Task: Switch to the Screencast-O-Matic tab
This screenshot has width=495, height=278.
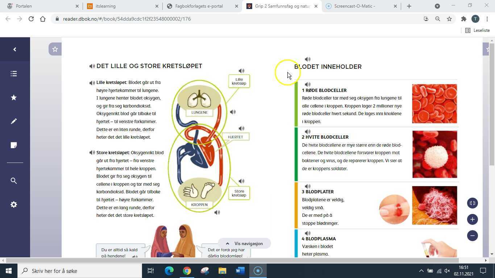Action: (x=361, y=6)
